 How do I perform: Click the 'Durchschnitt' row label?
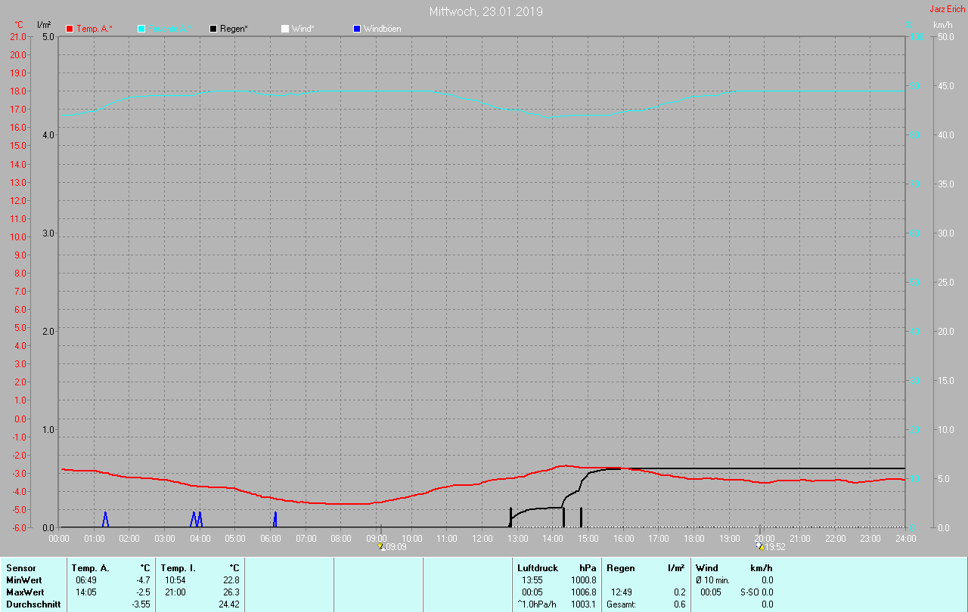33,604
